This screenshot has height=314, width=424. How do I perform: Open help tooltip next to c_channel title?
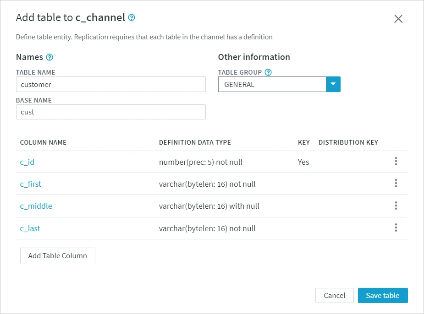[131, 18]
